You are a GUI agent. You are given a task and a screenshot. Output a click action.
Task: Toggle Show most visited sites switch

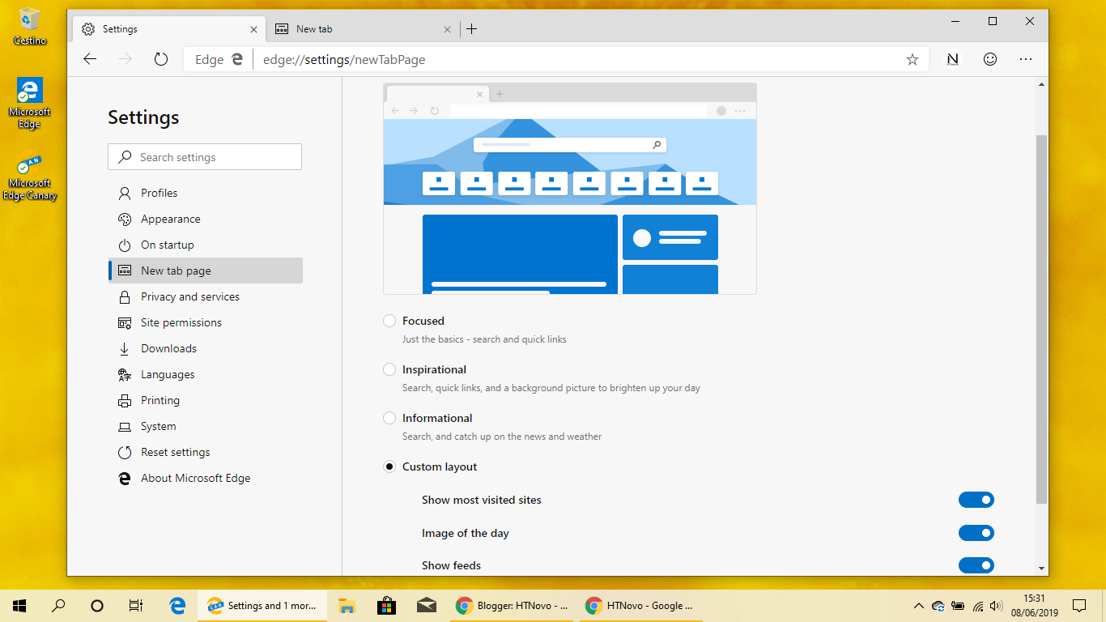coord(976,500)
